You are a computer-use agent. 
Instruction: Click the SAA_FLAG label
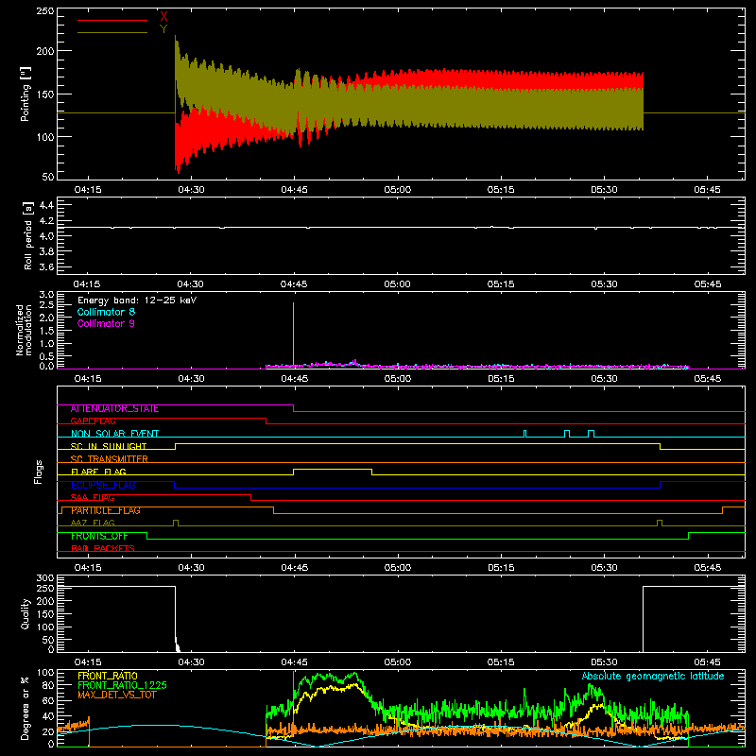(93, 498)
